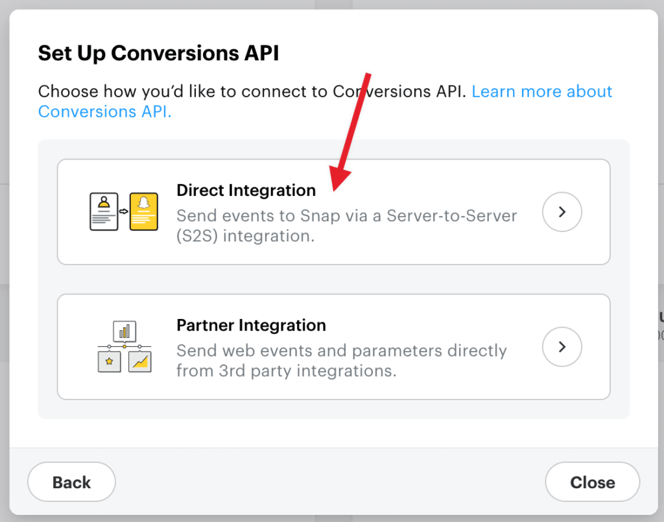This screenshot has width=664, height=522.
Task: Click the arrow icon between the two cards
Action: 123,211
